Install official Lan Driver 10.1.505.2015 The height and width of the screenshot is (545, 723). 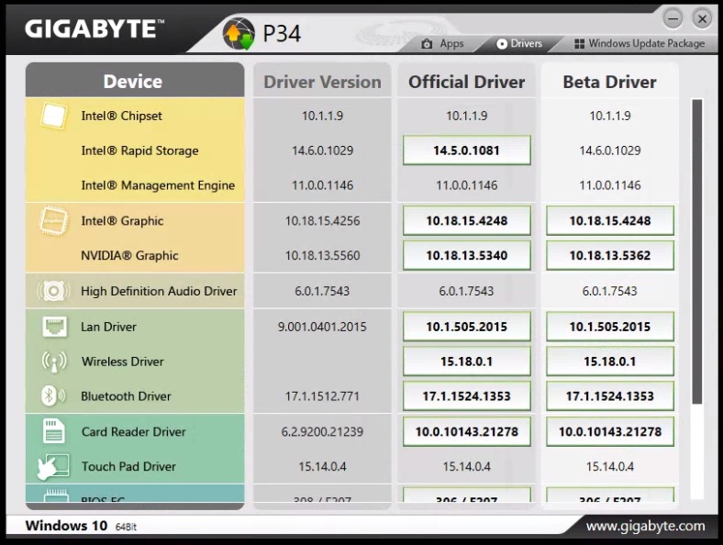467,327
